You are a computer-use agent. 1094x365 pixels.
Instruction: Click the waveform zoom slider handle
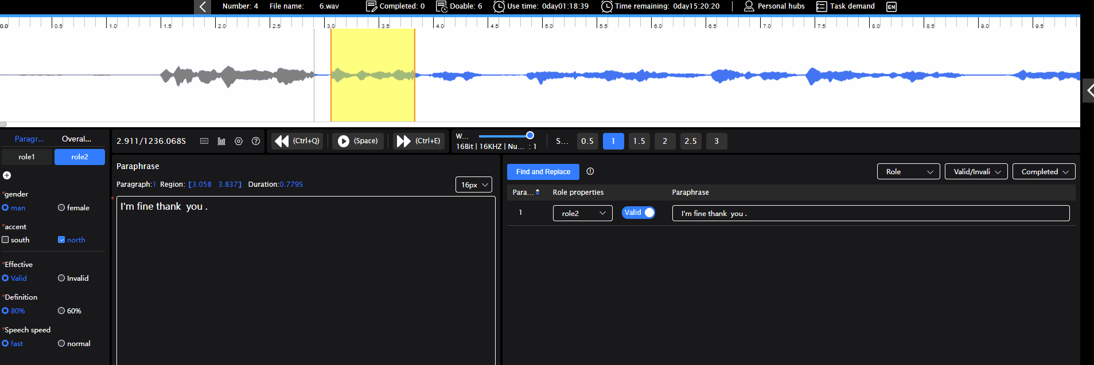[x=530, y=136]
